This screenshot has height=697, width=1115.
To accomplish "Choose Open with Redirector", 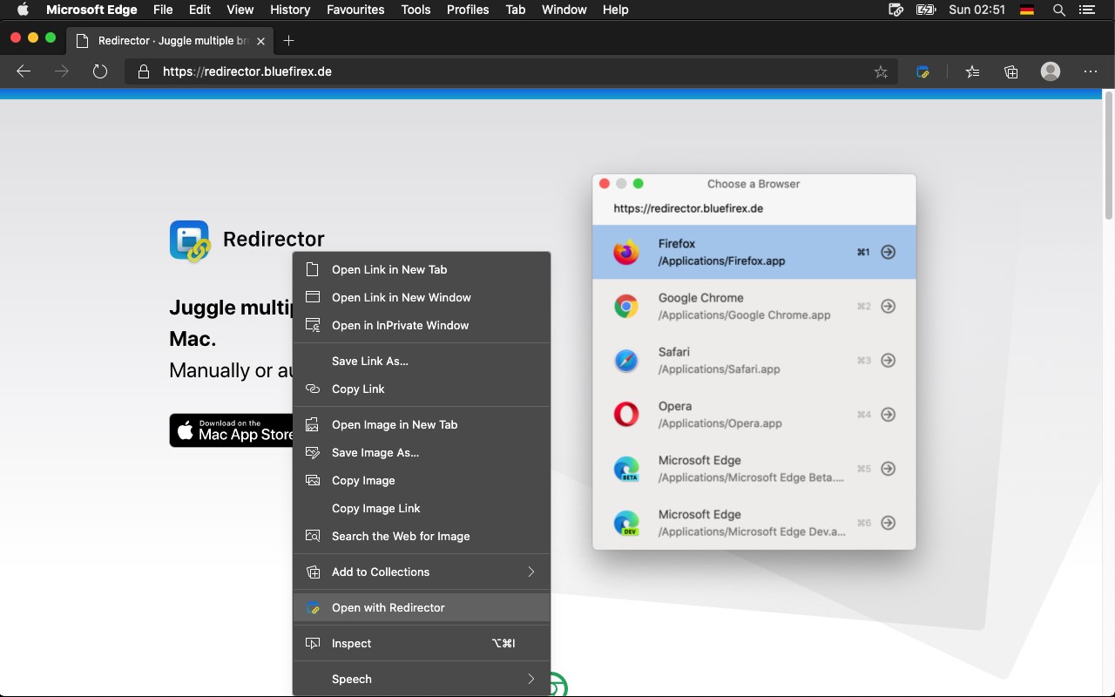I will coord(422,607).
